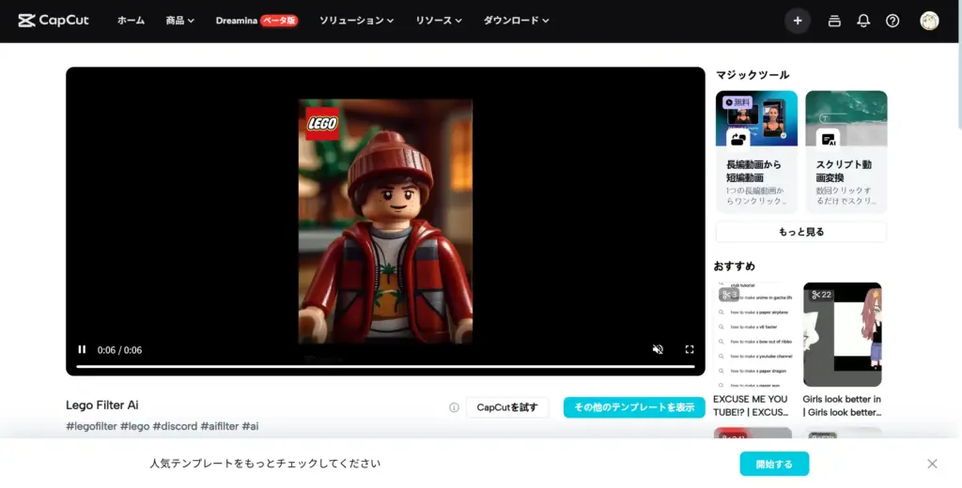This screenshot has height=488, width=962.
Task: Expand the リソース menu
Action: coord(438,21)
